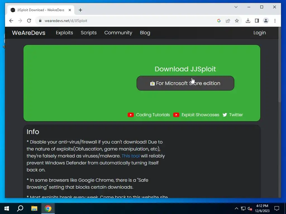
Task: Open the tab search chevron
Action: (x=236, y=7)
